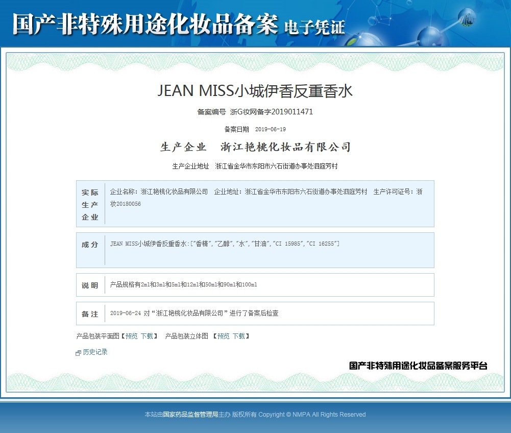Select the product title JEAN MISS小城伊香反重香水
The image size is (511, 433).
255,91
